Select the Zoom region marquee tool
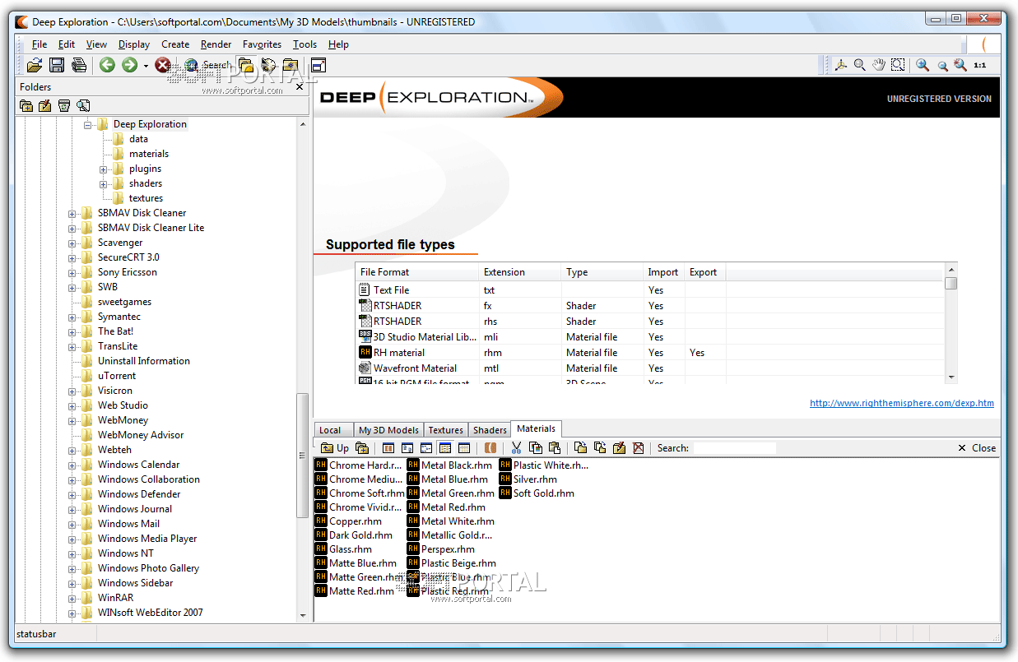Image resolution: width=1018 pixels, height=662 pixels. [898, 65]
